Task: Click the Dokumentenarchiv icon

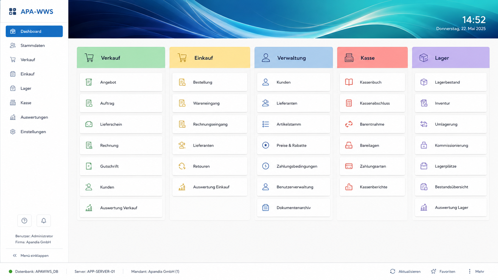Action: [x=265, y=208]
